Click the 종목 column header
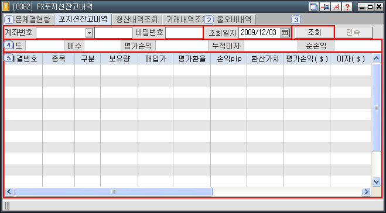The image size is (386, 213). click(59, 59)
